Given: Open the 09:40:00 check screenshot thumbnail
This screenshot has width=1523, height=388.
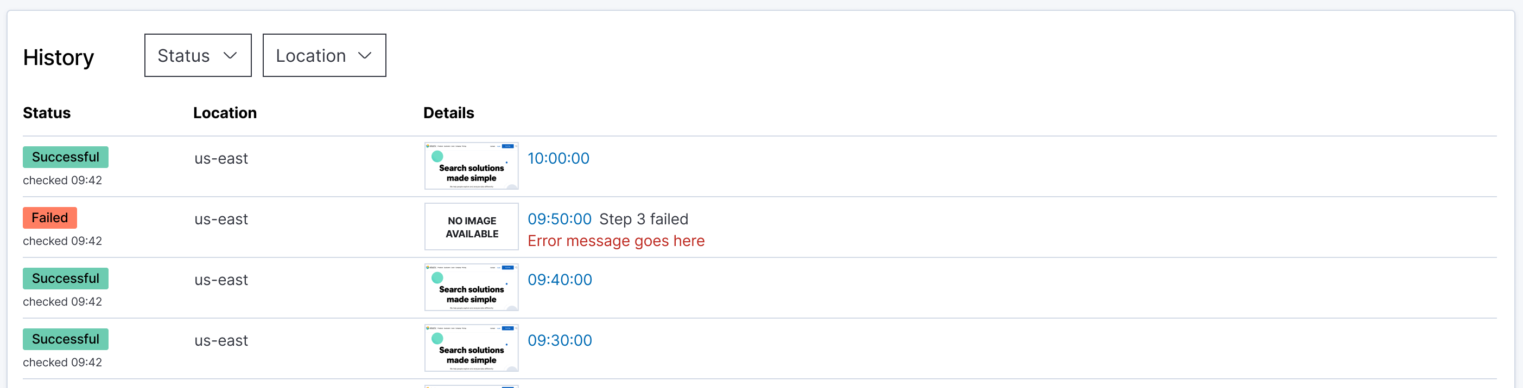Looking at the screenshot, I should pyautogui.click(x=471, y=287).
